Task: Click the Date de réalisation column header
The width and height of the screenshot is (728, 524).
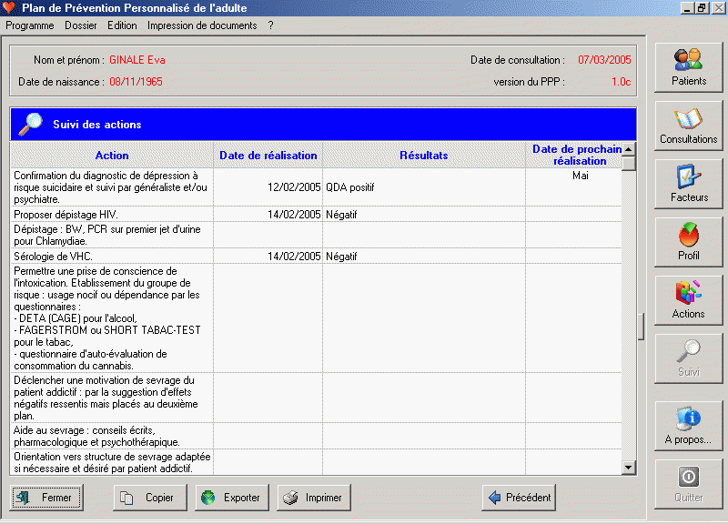Action: (268, 156)
